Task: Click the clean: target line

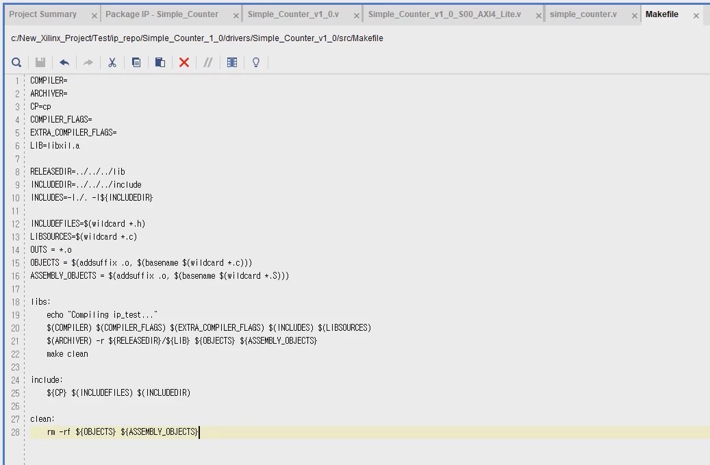Action: click(x=42, y=419)
